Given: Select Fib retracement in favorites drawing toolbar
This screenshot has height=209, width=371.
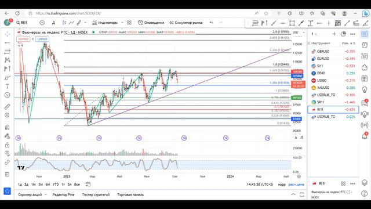Looking at the screenshot, I should 255,23.
